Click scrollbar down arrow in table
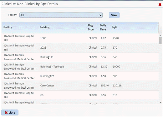The image size is (163, 117). tap(160, 102)
